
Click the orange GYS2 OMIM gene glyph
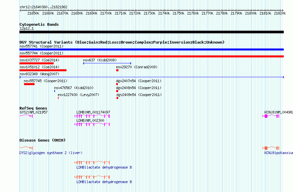[26, 148]
